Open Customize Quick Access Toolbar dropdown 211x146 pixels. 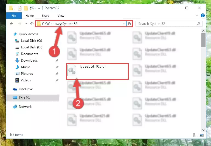[39, 8]
